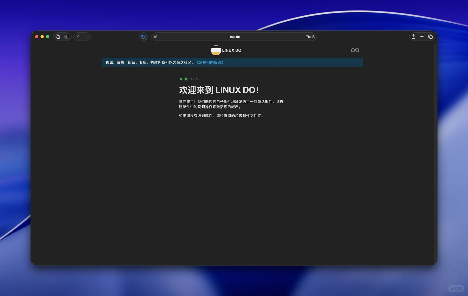Open a new tab with the plus button
Screen dimensions: 468x296
[x=422, y=36]
